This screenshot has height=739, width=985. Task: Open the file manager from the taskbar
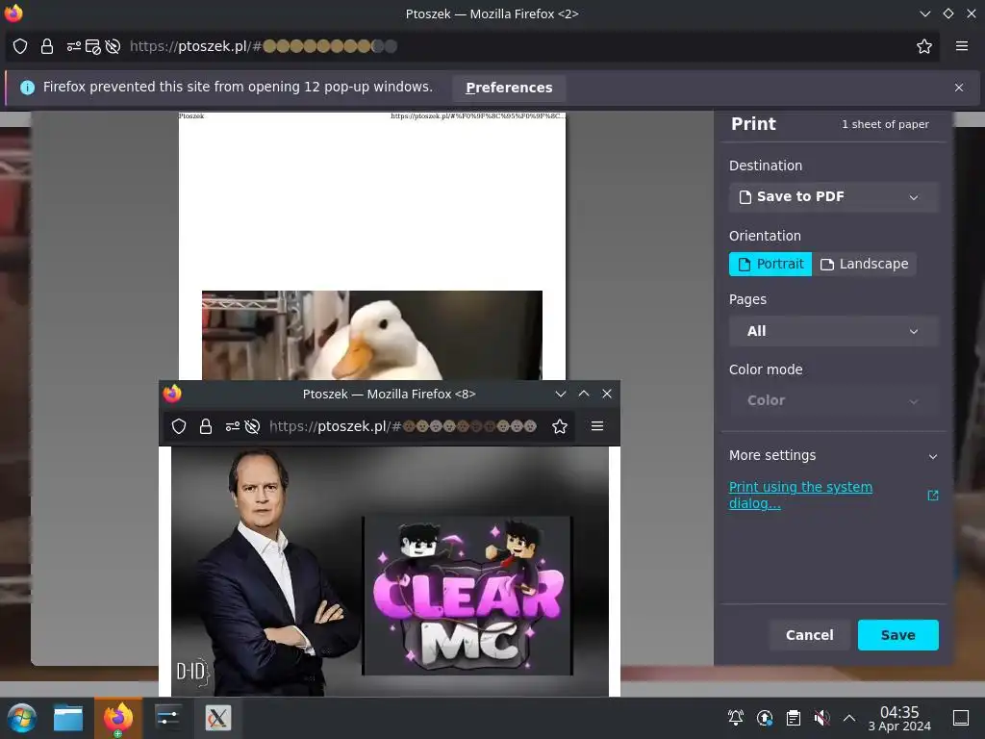(68, 718)
